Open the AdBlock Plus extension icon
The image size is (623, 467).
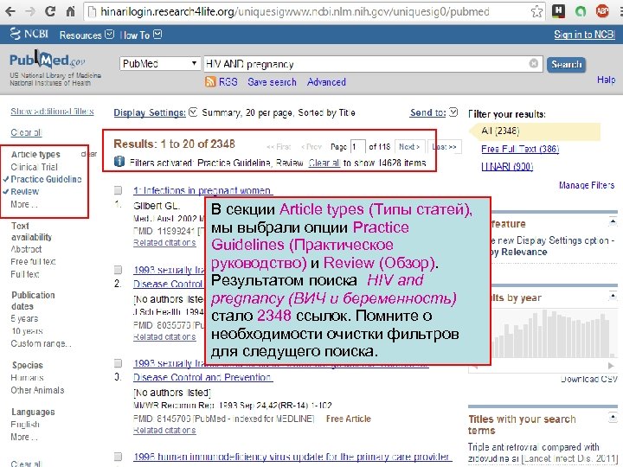pyautogui.click(x=602, y=11)
